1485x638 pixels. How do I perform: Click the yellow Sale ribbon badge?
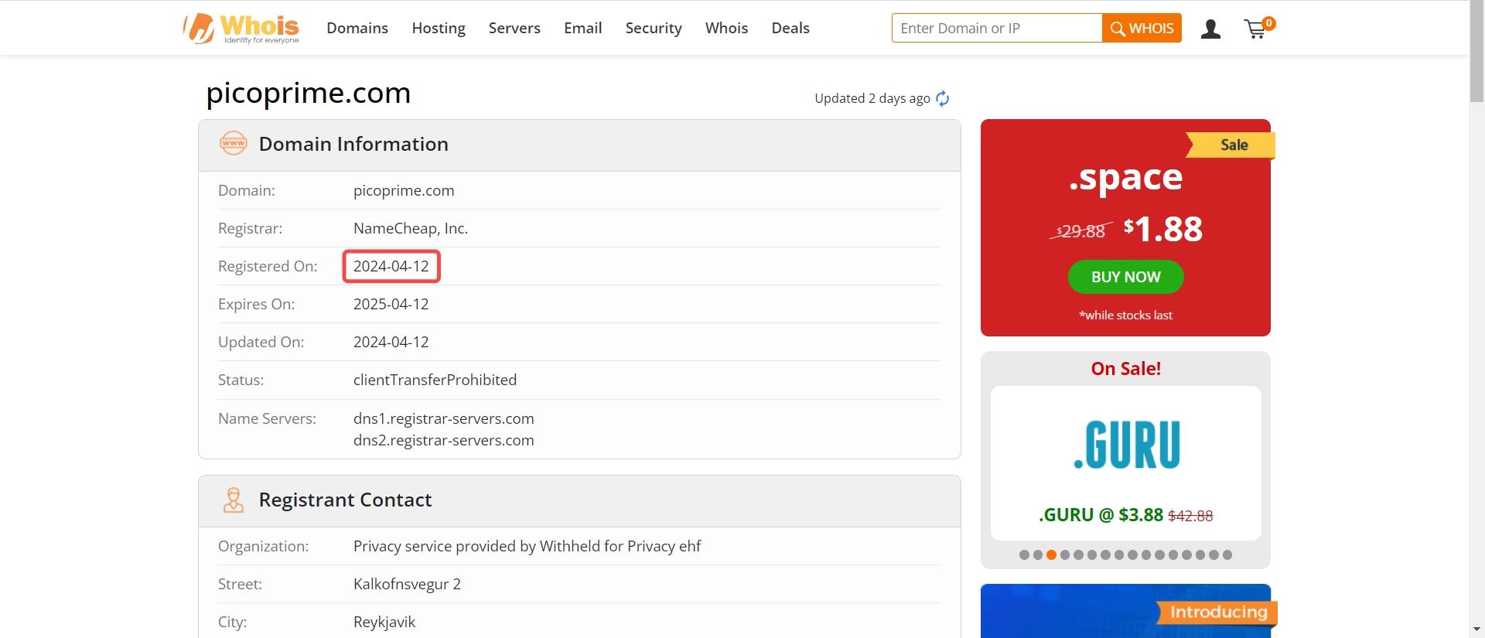(x=1231, y=145)
